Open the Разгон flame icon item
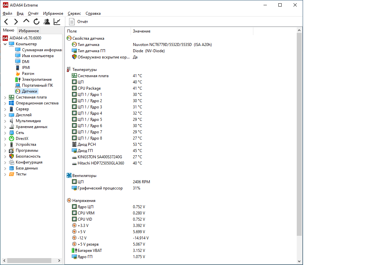This screenshot has width=379, height=265. coord(18,73)
